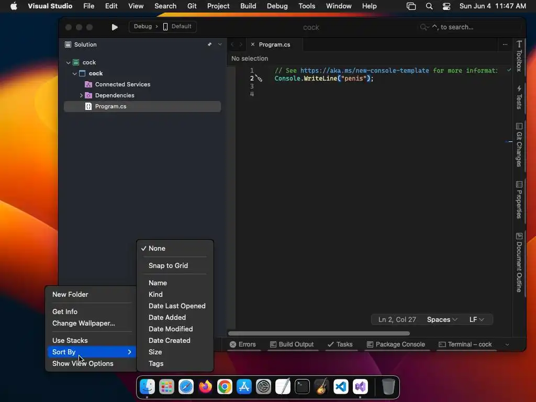Collapse the cock solution node
This screenshot has height=402, width=536.
pos(69,63)
